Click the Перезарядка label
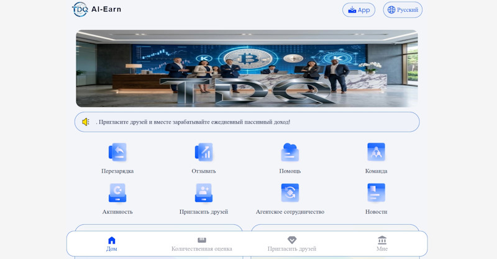The image size is (497, 259). pyautogui.click(x=117, y=171)
